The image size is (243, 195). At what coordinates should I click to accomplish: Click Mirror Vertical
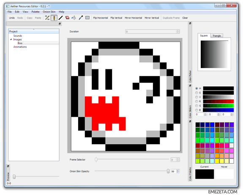[x=152, y=18]
